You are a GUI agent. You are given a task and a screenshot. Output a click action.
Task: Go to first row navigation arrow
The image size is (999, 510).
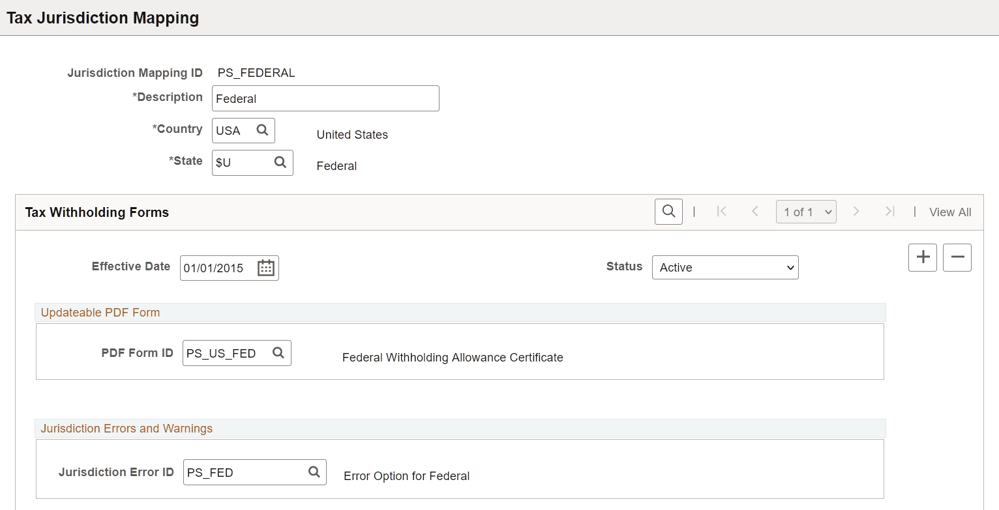click(721, 212)
